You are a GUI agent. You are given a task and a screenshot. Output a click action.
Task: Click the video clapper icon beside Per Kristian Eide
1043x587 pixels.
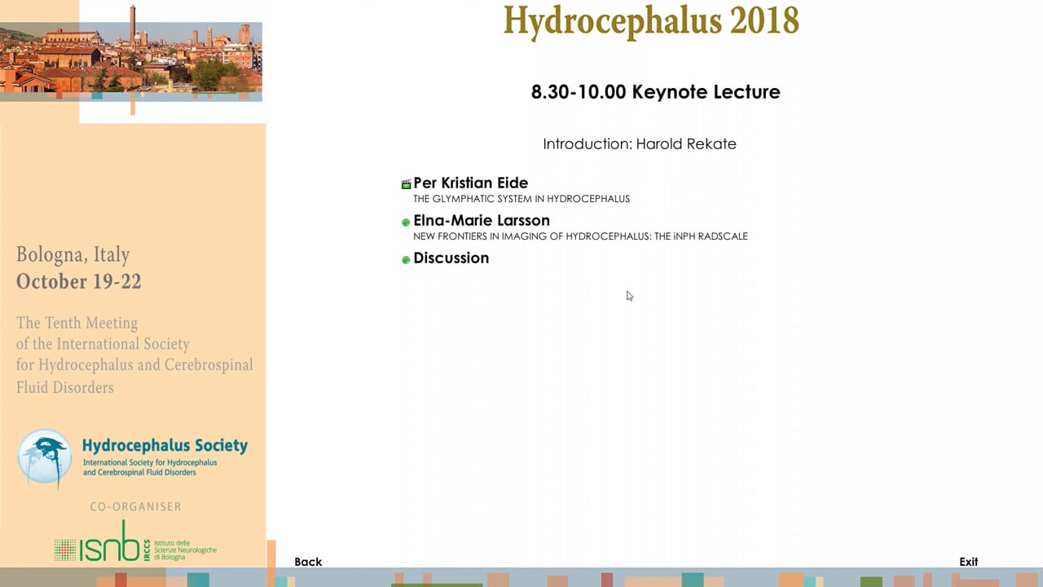point(406,184)
